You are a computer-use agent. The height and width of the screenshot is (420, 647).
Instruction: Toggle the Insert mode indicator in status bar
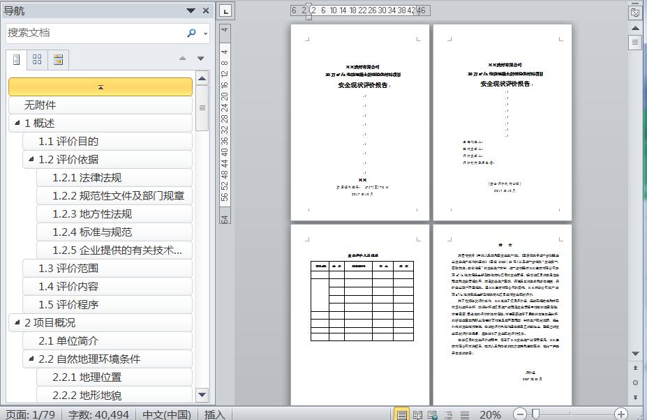click(215, 414)
